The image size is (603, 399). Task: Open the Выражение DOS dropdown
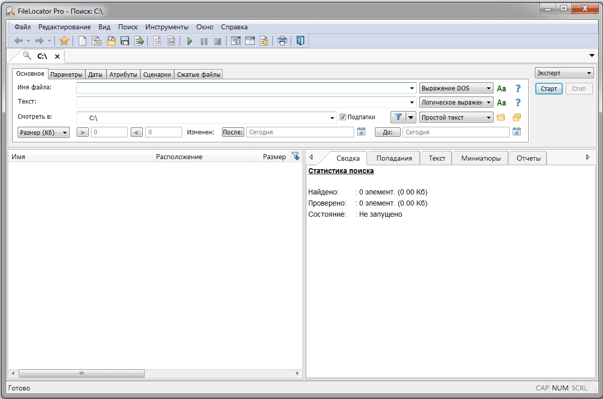click(456, 88)
